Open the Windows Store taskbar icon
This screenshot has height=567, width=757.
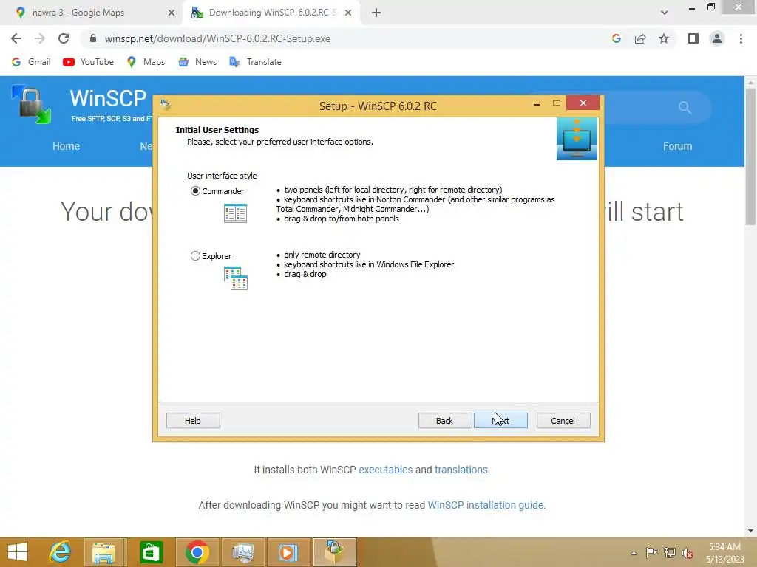pyautogui.click(x=151, y=552)
